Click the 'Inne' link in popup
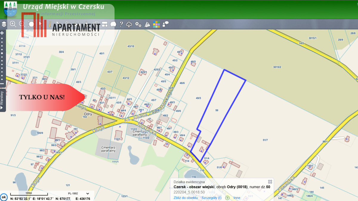The width and height of the screenshot is (358, 201). point(237,198)
